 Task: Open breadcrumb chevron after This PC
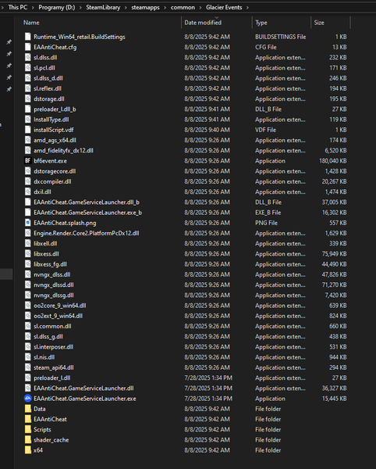[33, 7]
